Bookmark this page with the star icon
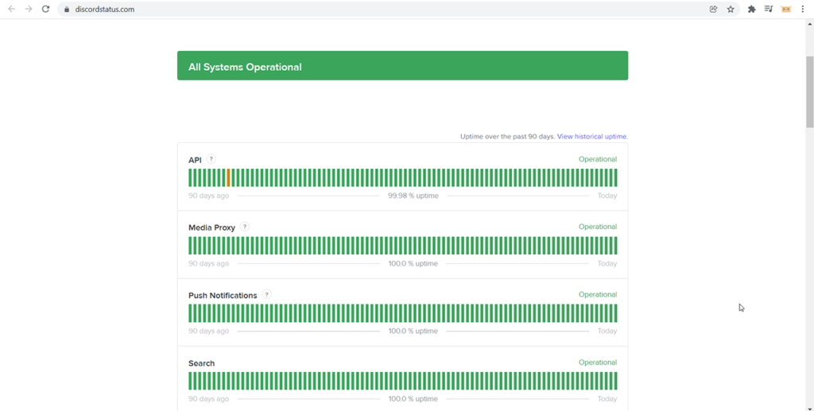 tap(731, 9)
